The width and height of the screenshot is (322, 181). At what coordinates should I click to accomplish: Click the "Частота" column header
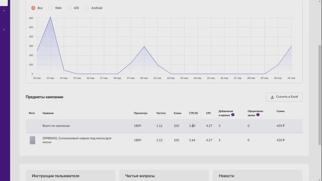click(160, 113)
